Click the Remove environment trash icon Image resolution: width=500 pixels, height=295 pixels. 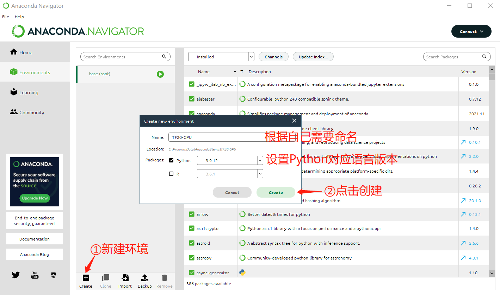point(164,278)
